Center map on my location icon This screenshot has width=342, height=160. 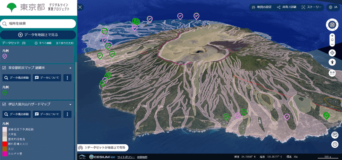click(332, 53)
